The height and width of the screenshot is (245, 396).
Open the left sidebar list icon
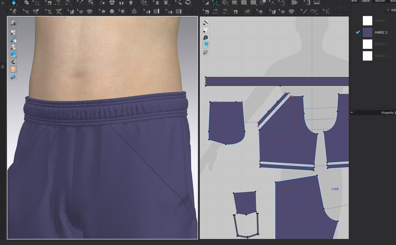pos(2,67)
